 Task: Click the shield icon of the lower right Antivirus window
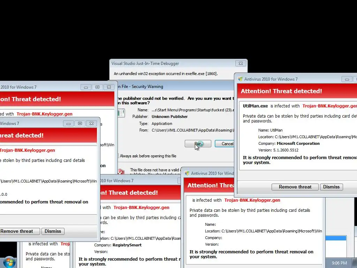point(187,173)
